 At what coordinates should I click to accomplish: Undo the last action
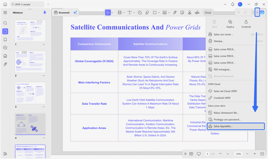point(239,13)
